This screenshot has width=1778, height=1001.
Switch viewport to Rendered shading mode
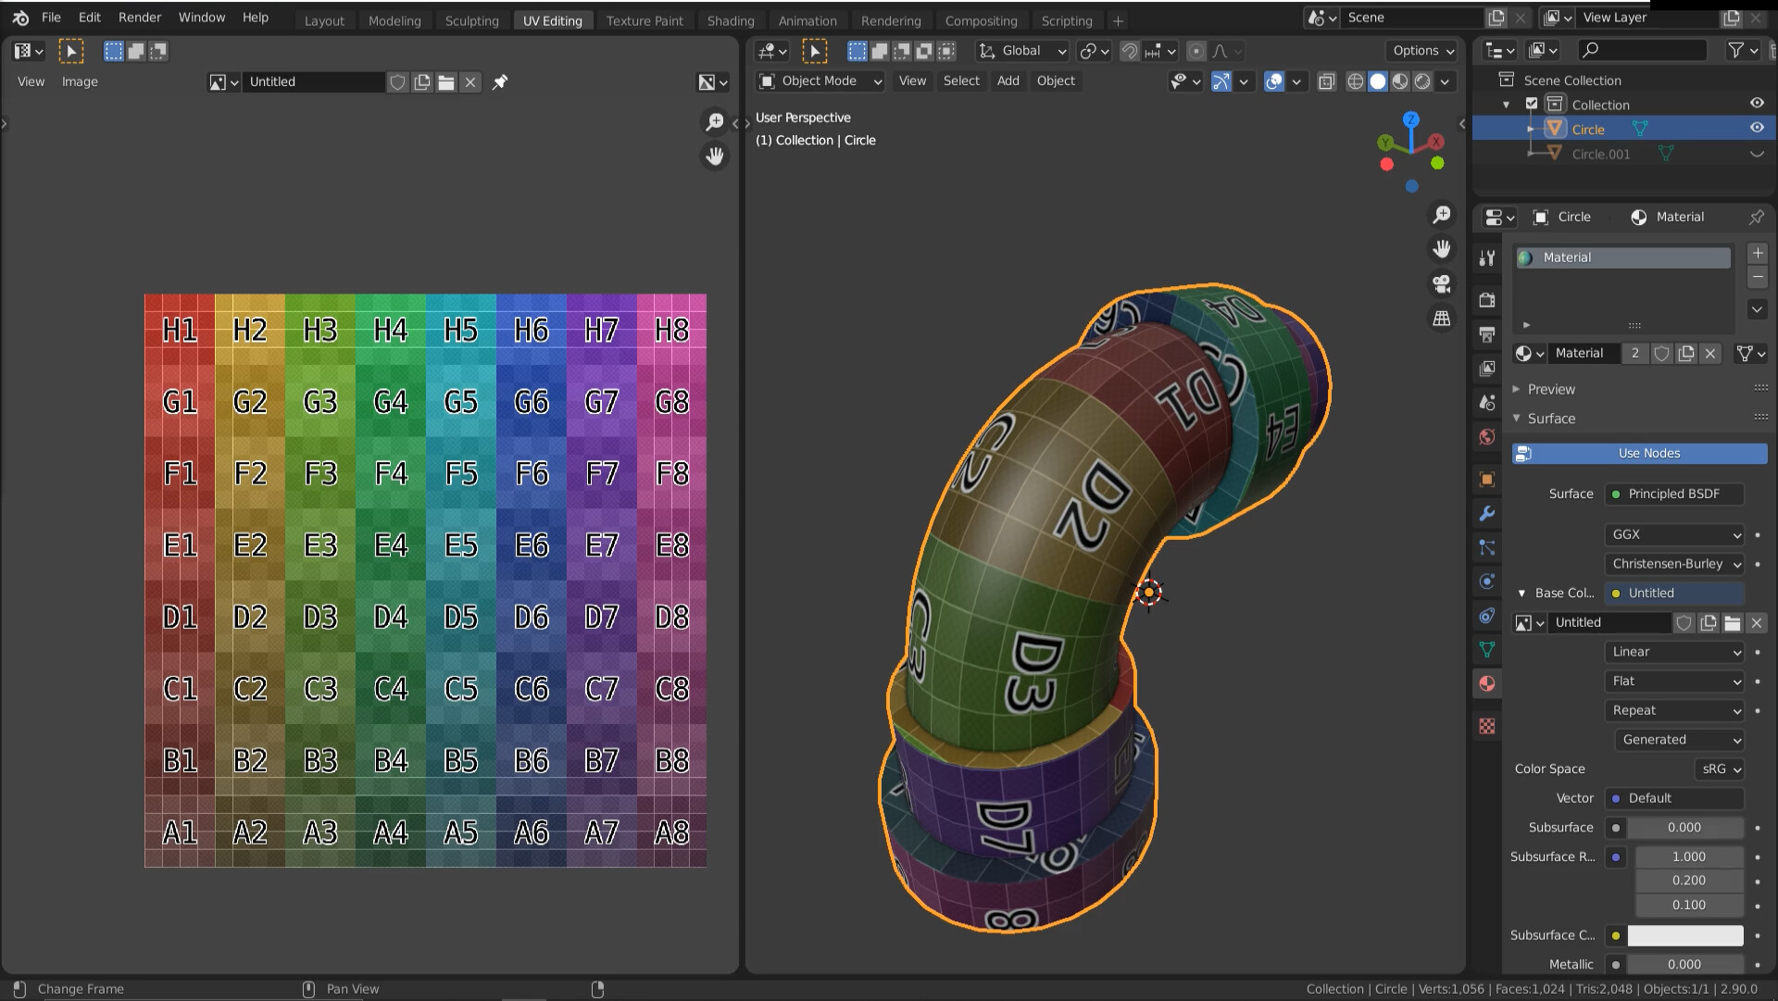[x=1422, y=81]
